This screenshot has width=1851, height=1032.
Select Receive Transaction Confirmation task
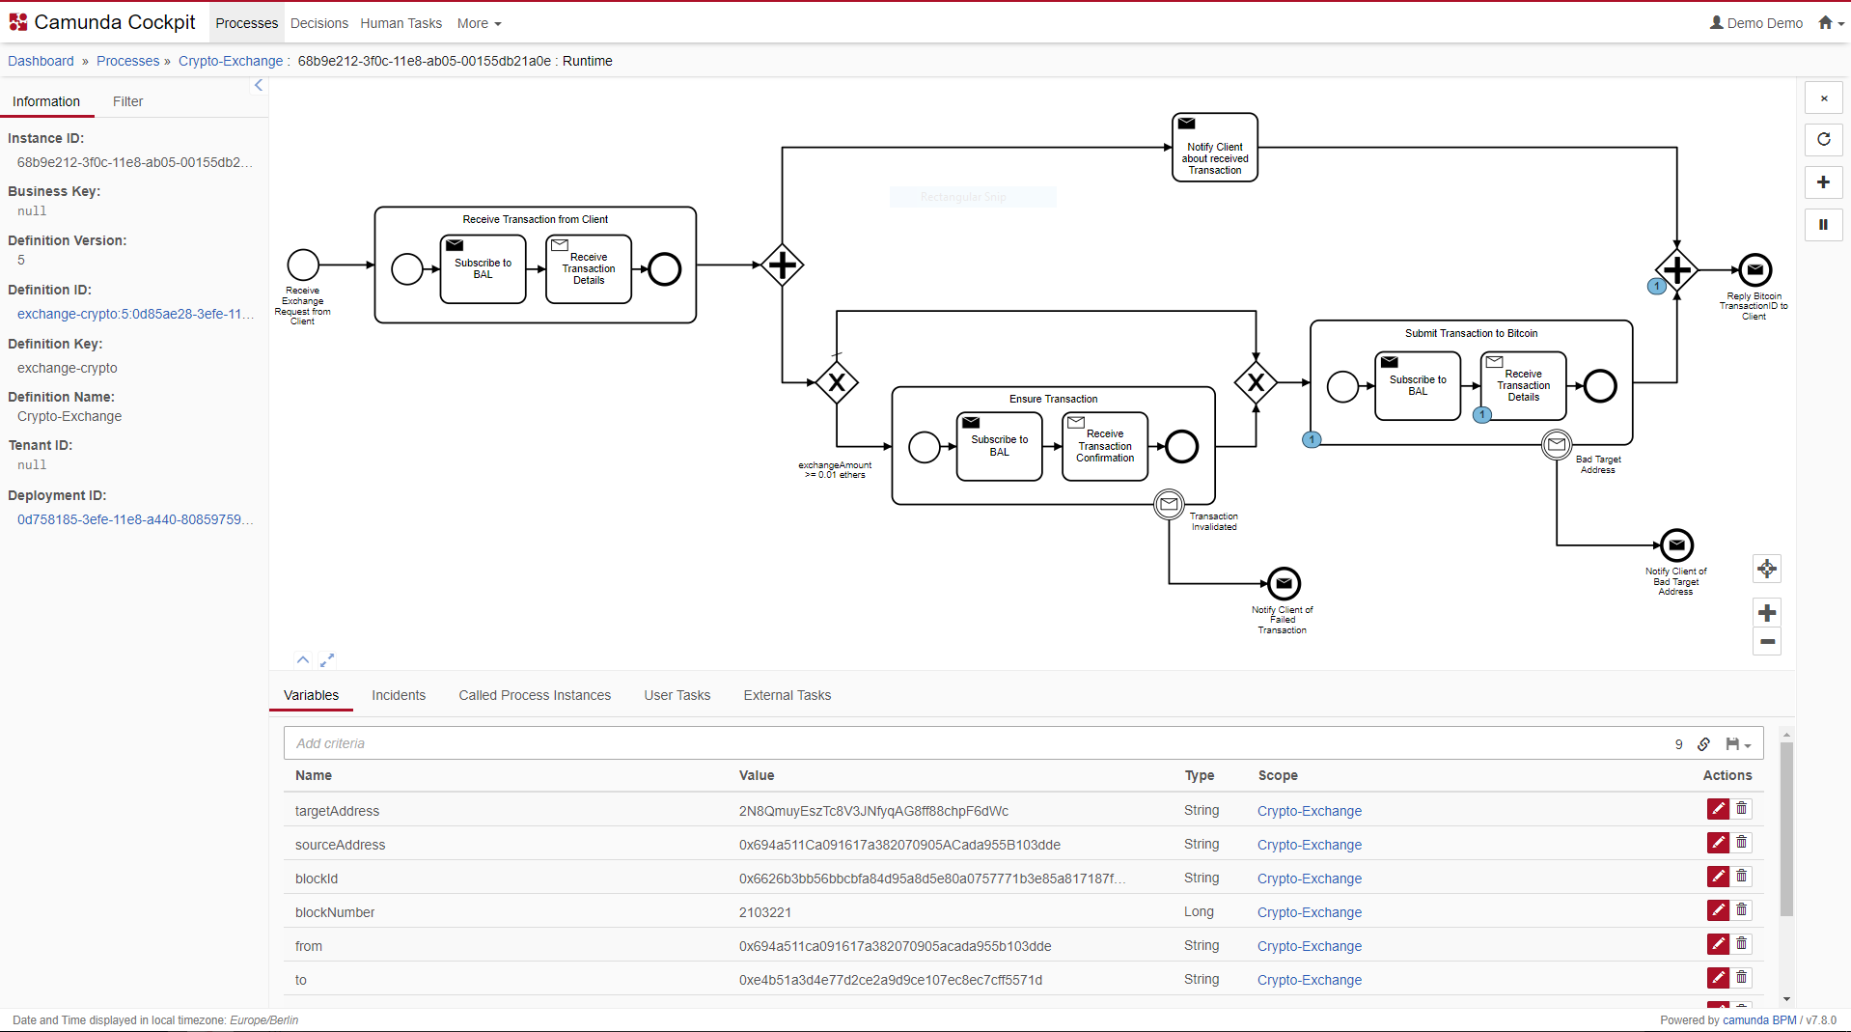point(1105,446)
